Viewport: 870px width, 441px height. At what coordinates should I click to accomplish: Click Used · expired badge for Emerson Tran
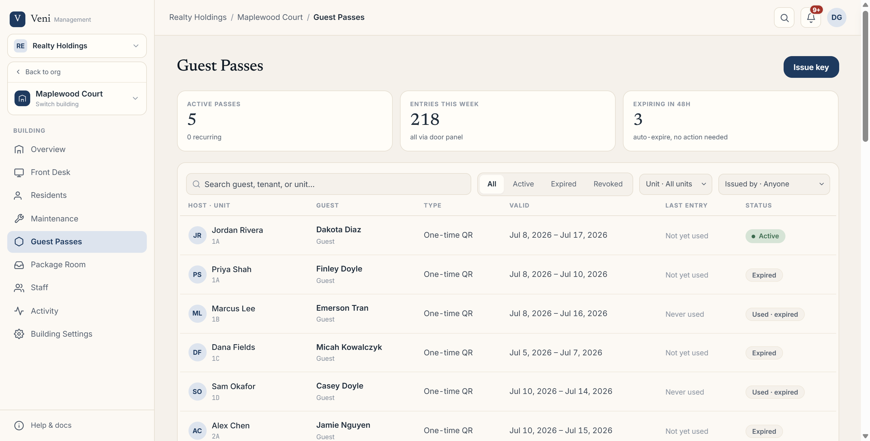[x=775, y=314]
